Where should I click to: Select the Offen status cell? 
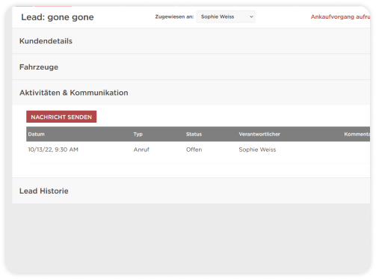194,150
